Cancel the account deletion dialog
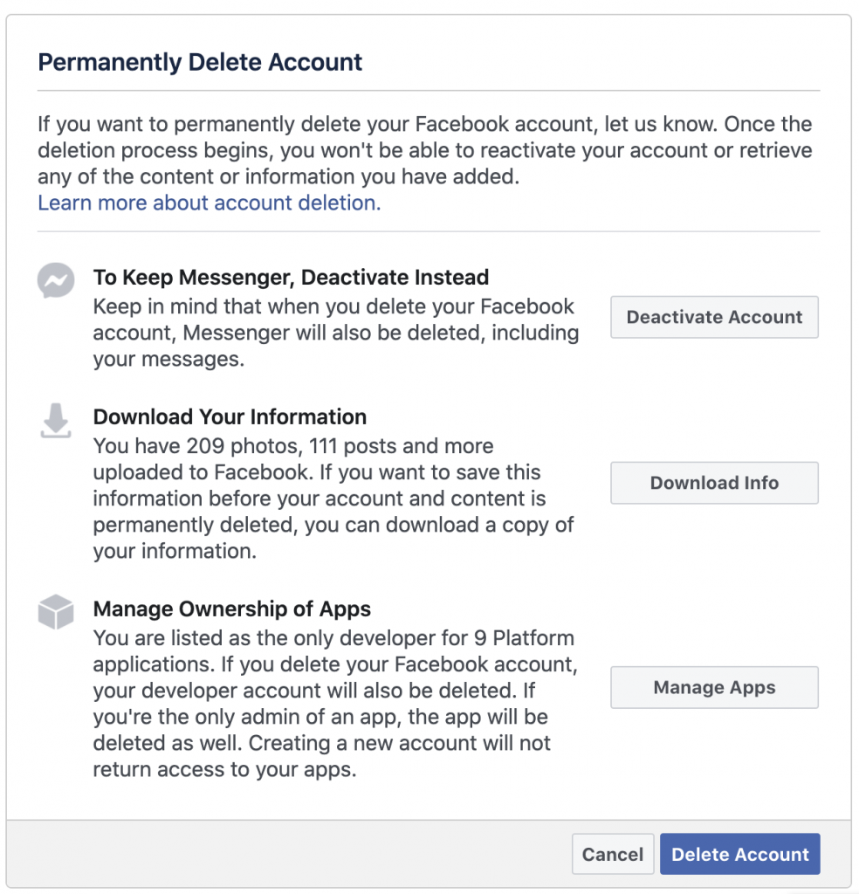This screenshot has height=894, width=859. pos(613,854)
